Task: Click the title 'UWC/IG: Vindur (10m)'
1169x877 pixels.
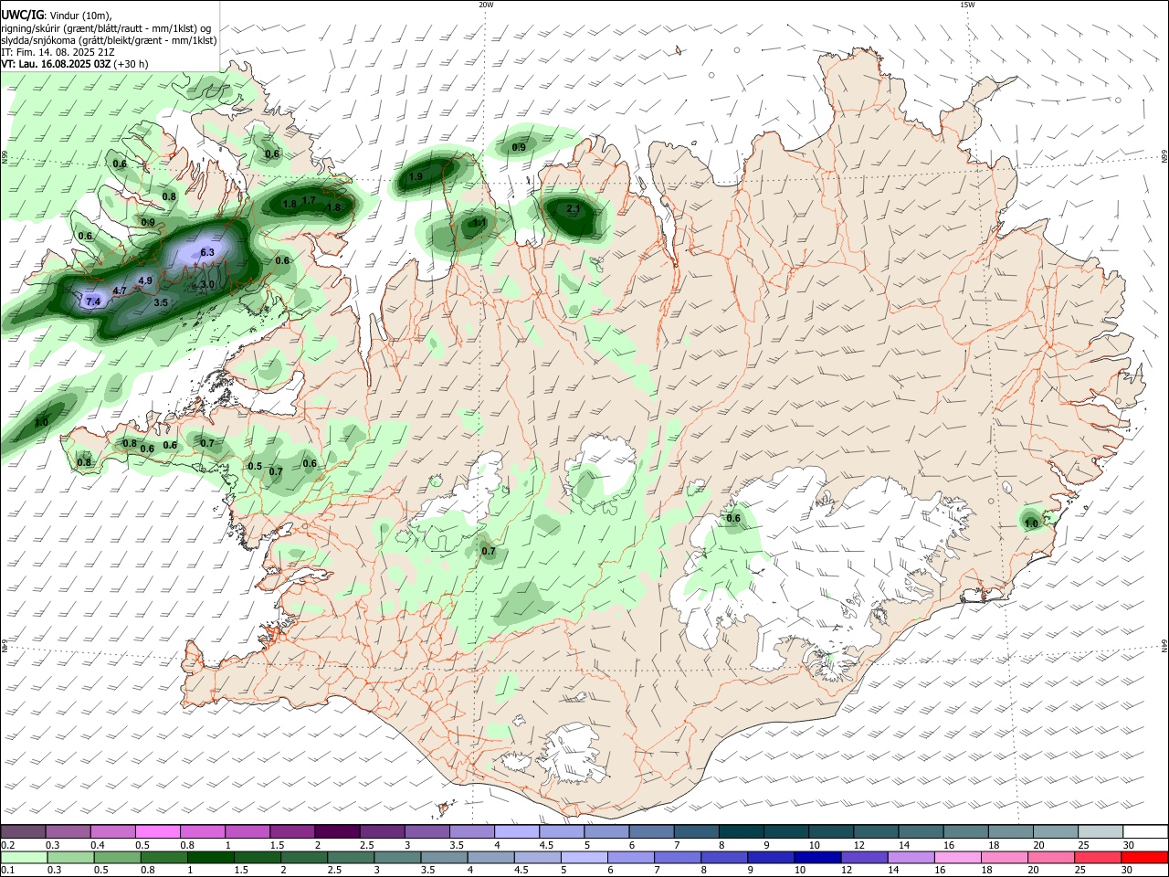Action: (57, 15)
